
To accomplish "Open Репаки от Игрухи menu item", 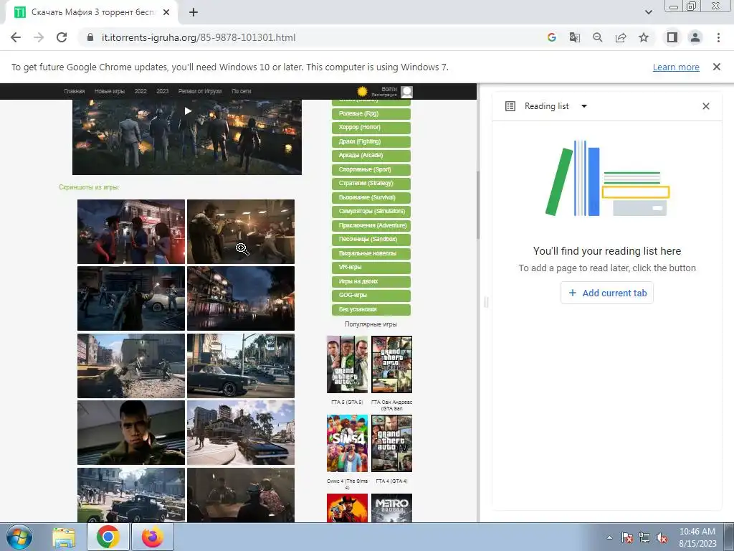I will tap(200, 91).
